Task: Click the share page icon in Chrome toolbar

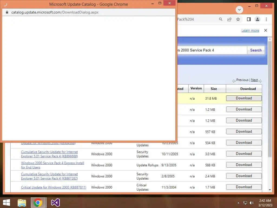Action: pos(229,19)
